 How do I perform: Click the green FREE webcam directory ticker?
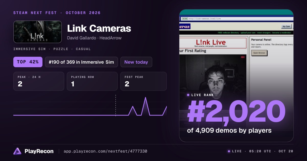click(255, 33)
